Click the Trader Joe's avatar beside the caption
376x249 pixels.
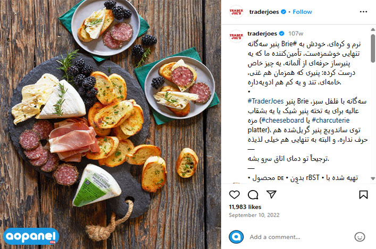pyautogui.click(x=236, y=36)
